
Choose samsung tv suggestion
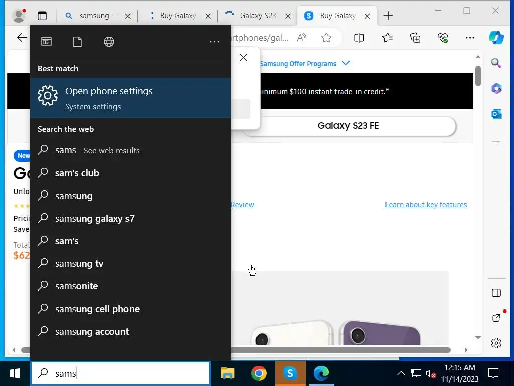pos(131,263)
